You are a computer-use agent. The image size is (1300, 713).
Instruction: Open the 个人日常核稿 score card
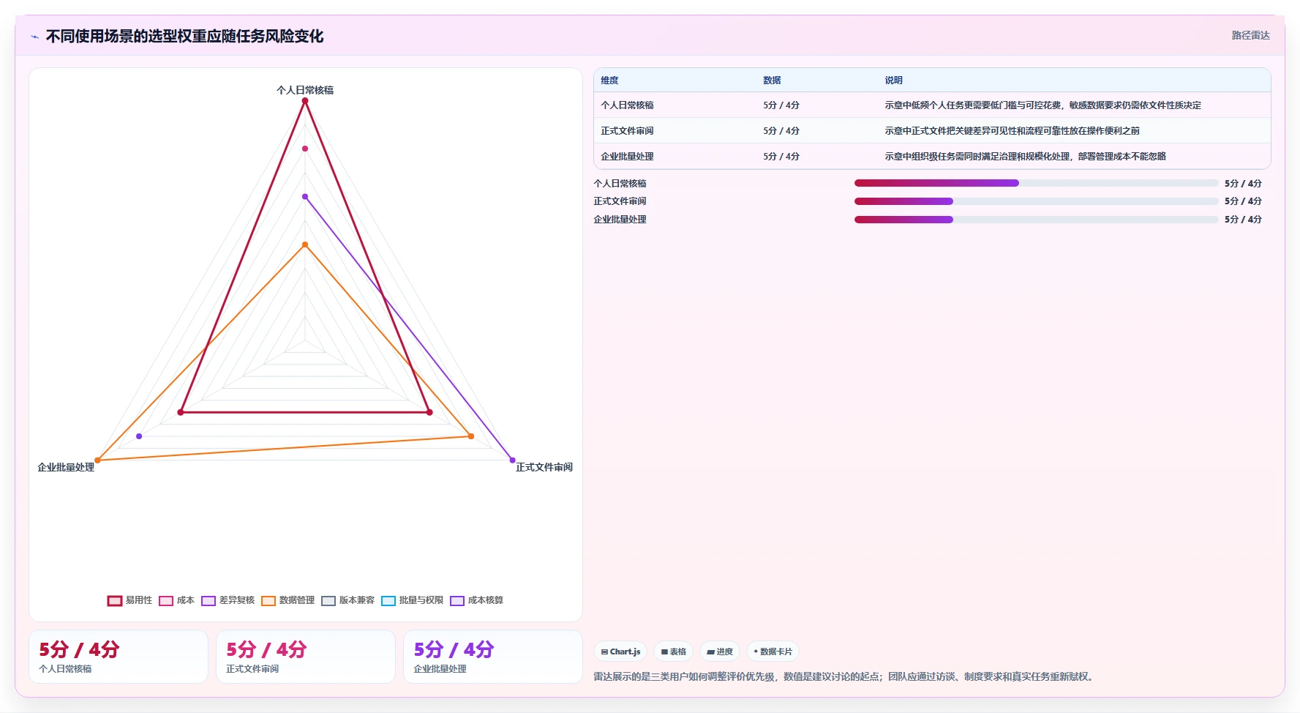point(119,657)
